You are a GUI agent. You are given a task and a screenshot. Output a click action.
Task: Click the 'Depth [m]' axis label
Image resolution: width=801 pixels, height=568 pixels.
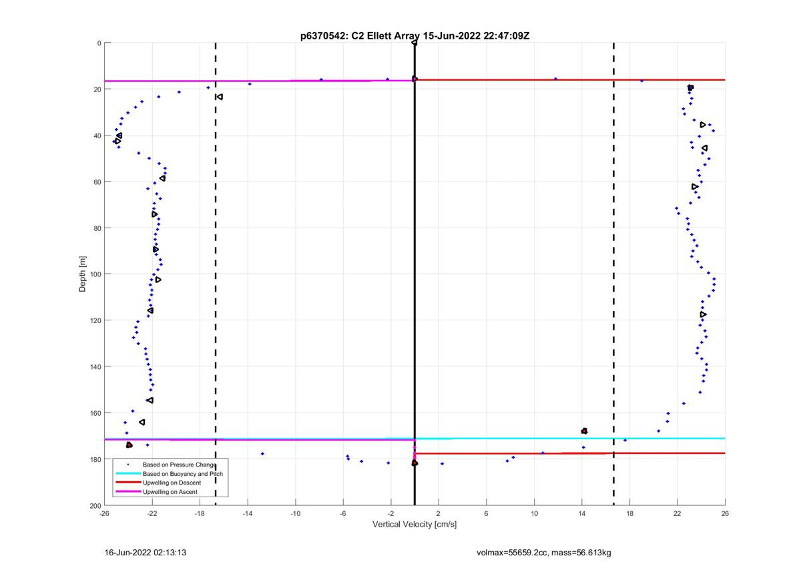[83, 274]
